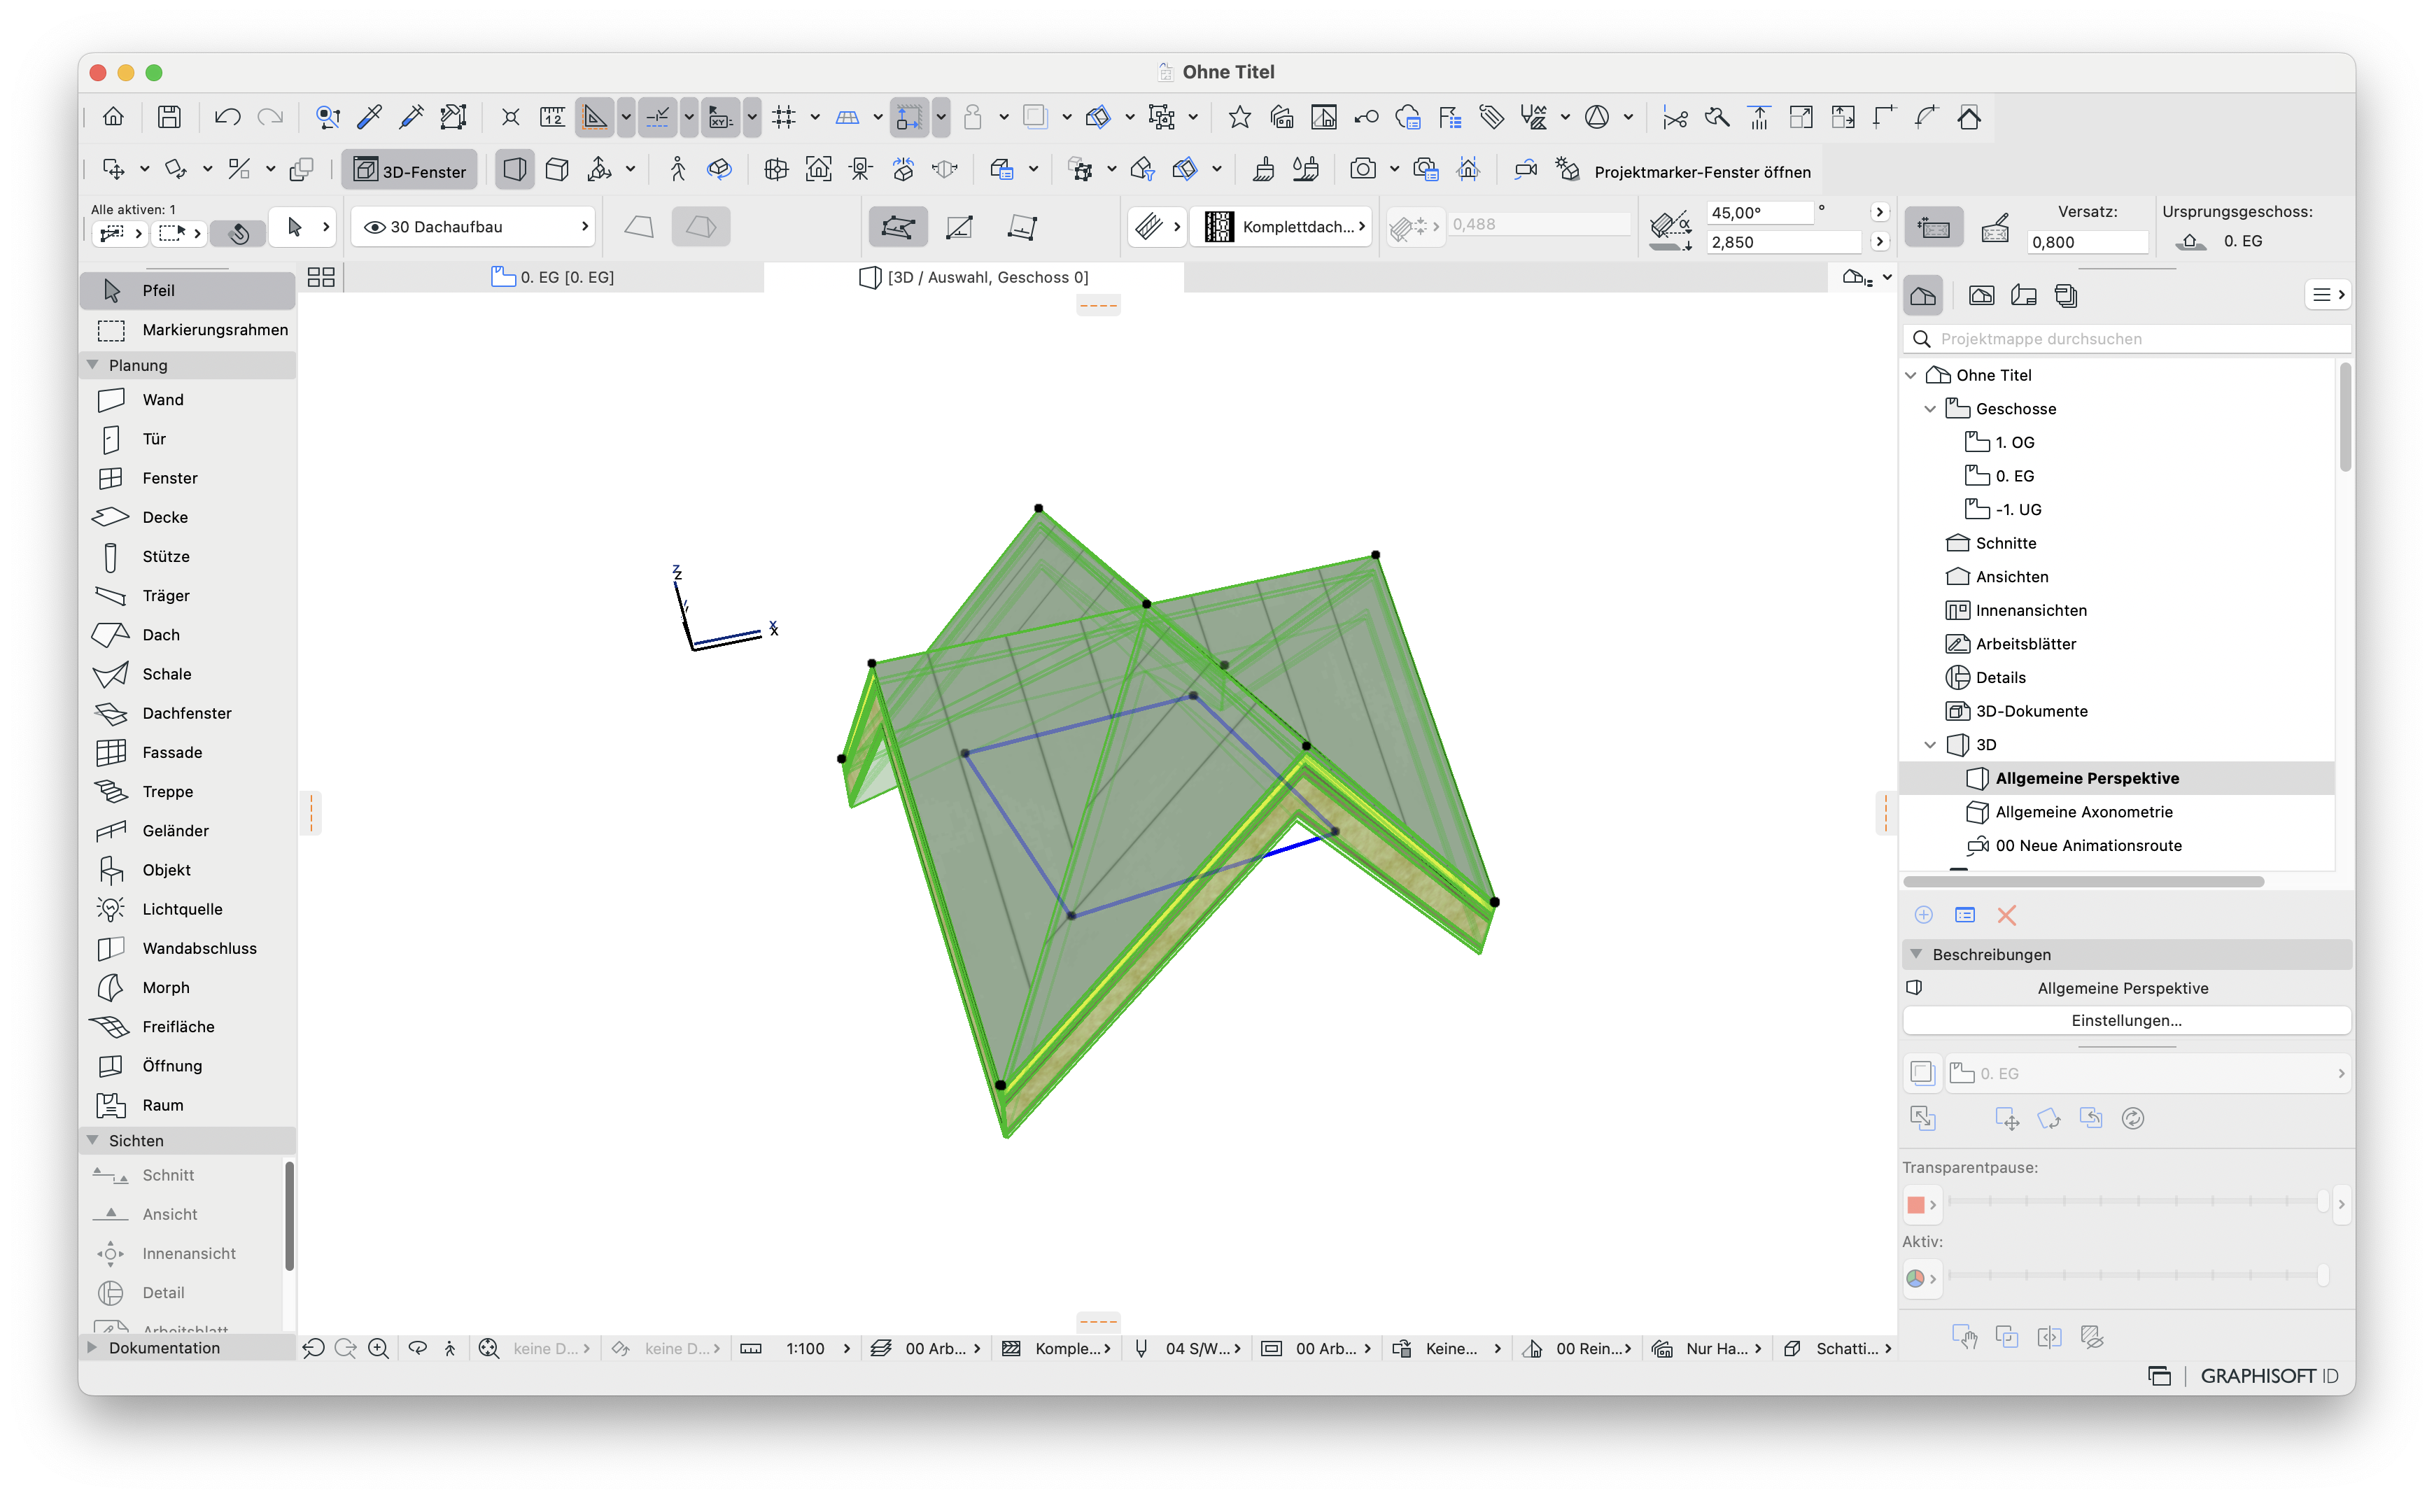Click the camera icon in 3D toolbar
Screen dimensions: 2434x1499
[x=1363, y=169]
